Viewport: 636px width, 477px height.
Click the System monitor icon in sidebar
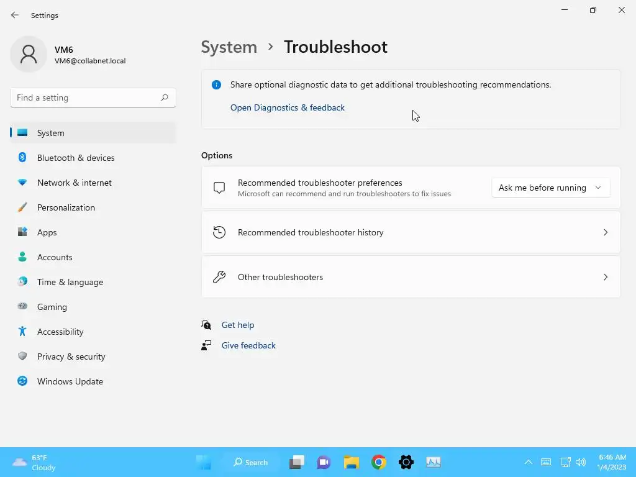click(22, 133)
